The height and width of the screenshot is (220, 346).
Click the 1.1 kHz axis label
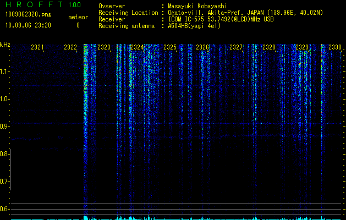pos(4,71)
